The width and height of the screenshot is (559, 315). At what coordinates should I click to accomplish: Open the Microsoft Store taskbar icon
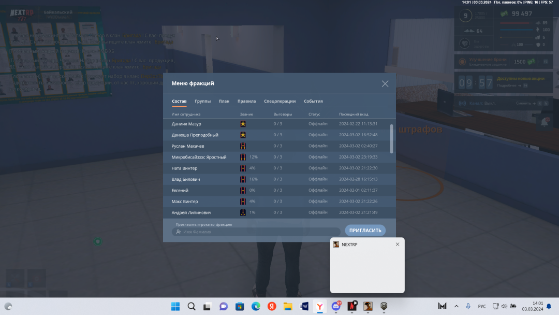[x=240, y=306]
